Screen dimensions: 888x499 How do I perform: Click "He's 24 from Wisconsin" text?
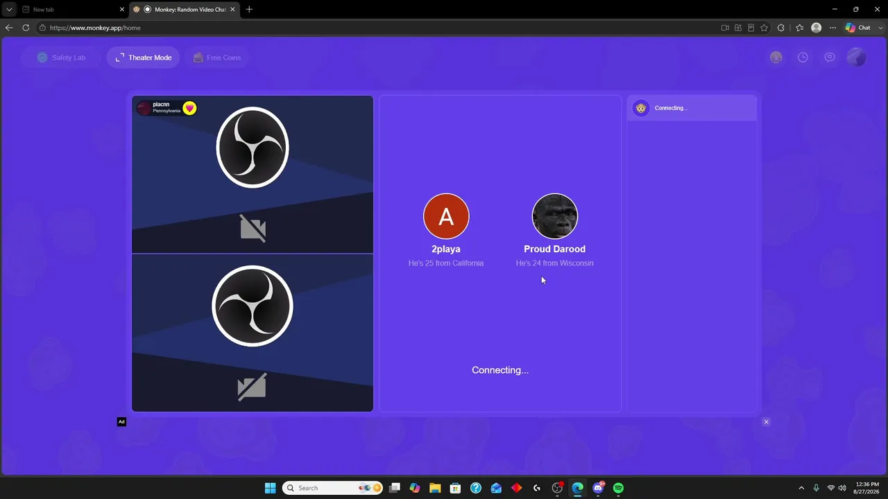555,263
